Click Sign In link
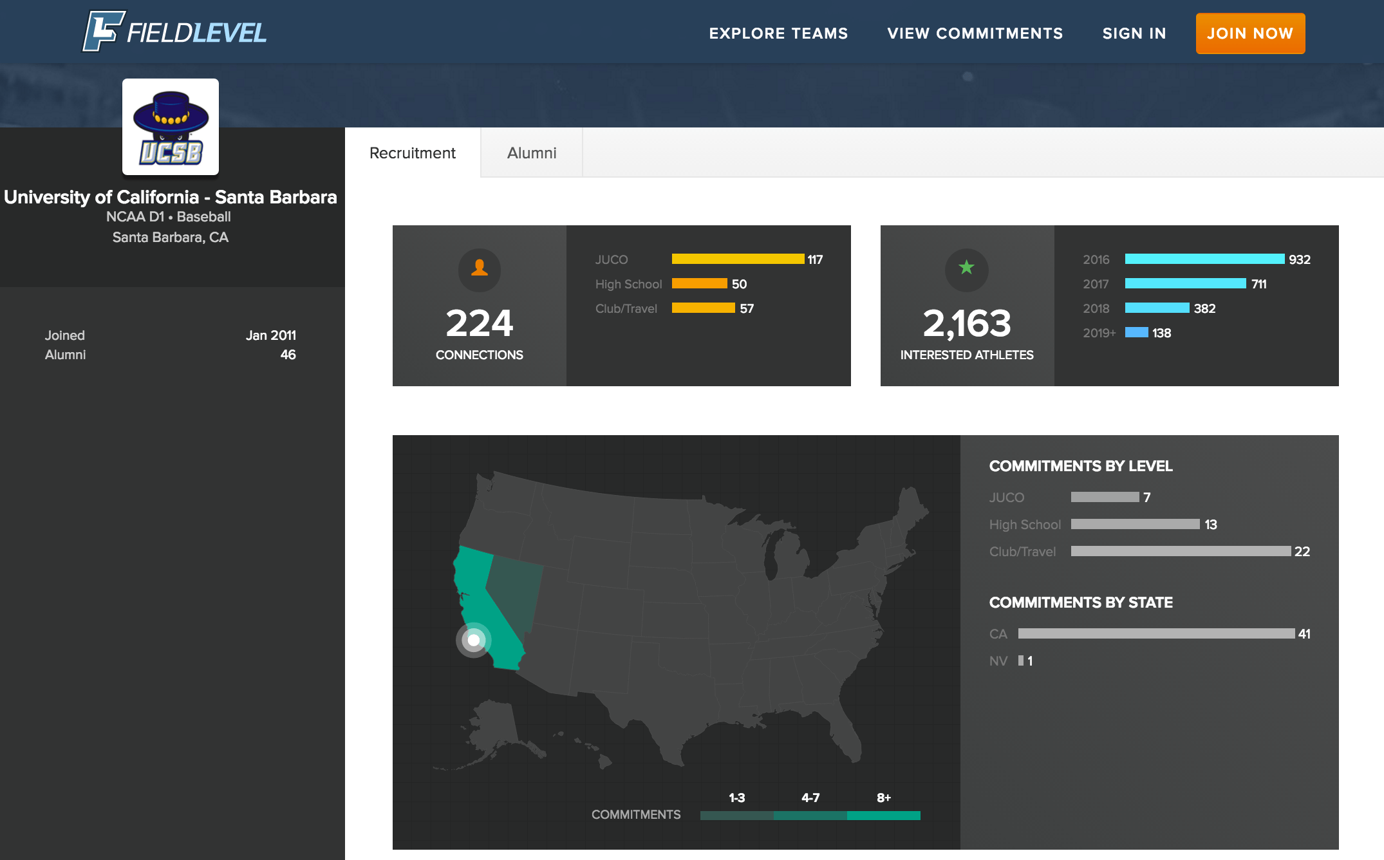This screenshot has height=860, width=1384. pyautogui.click(x=1134, y=33)
